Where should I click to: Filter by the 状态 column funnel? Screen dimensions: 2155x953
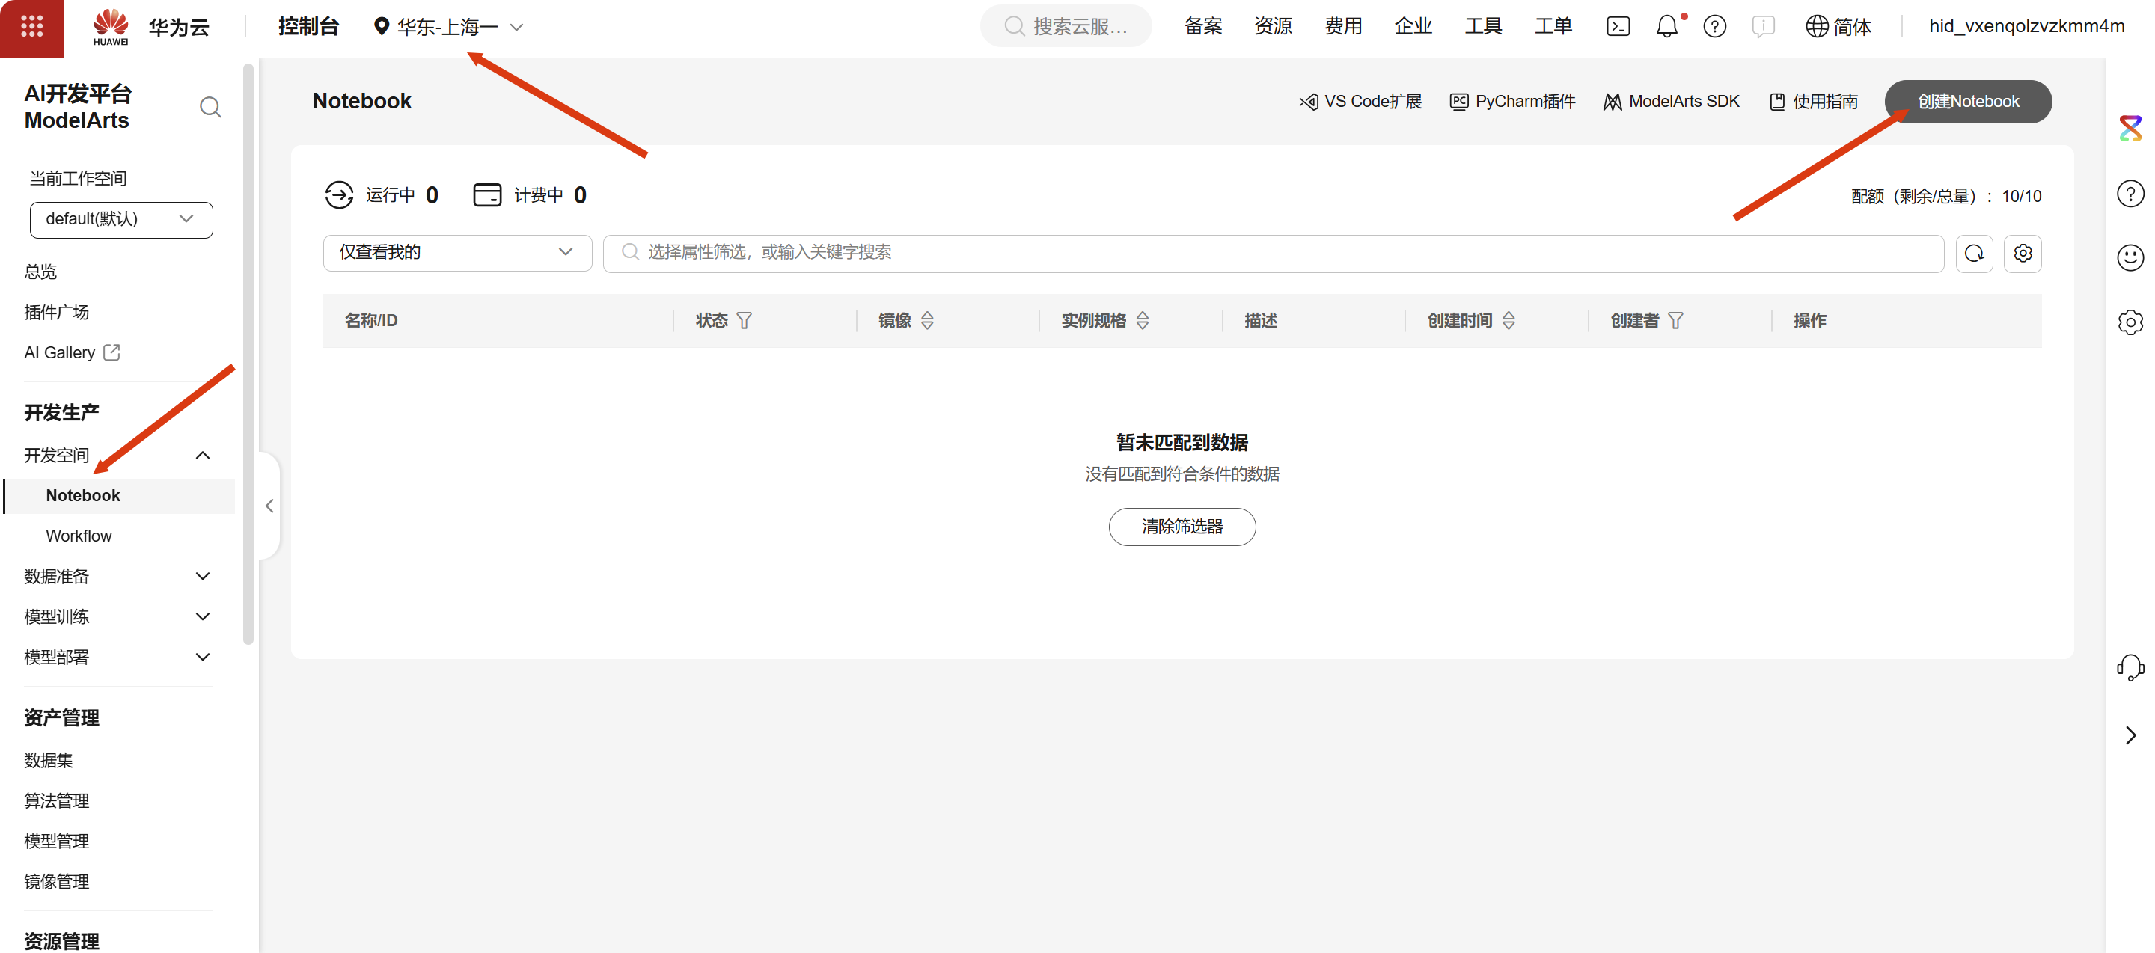pyautogui.click(x=744, y=321)
